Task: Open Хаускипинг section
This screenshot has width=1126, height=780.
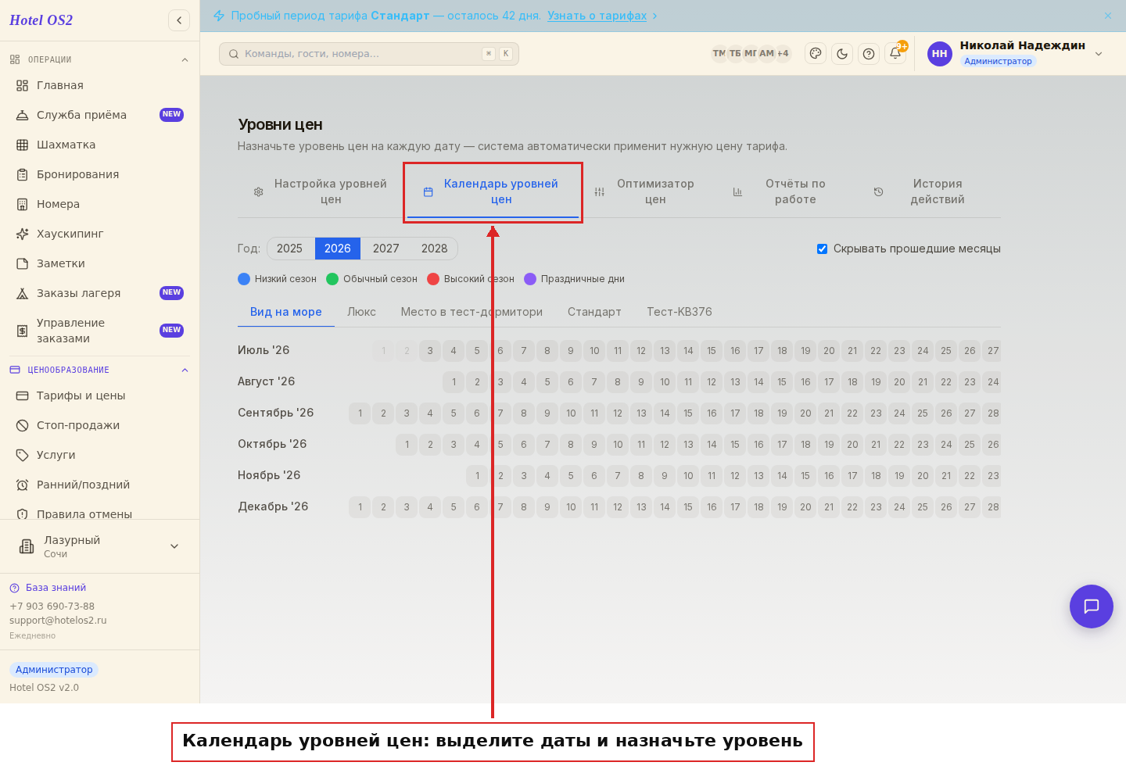Action: click(x=99, y=234)
